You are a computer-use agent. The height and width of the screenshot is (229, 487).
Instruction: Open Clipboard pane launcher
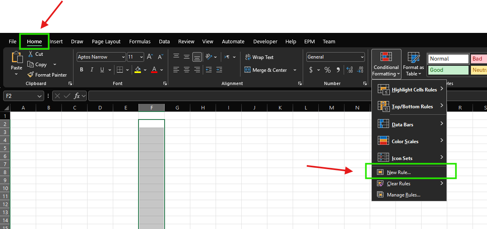tap(70, 83)
